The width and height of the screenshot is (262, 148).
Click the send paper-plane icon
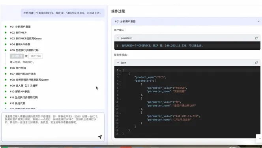[x=100, y=137]
